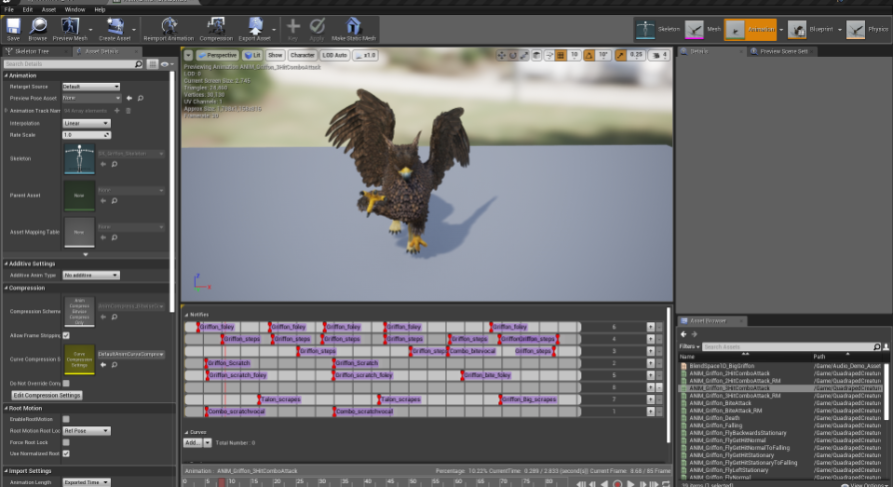This screenshot has width=893, height=487.
Task: Toggle Do Not Override Compression checkbox
Action: point(66,383)
